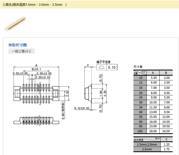The height and width of the screenshot is (155, 179).
Task: Click the 插头 section header bar title
Action: [34, 5]
